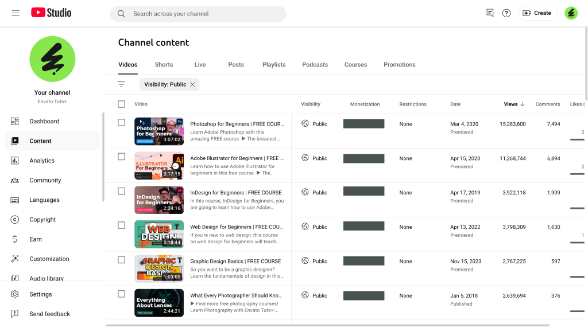
Task: Click the Photoshop for Beginners thumbnail
Action: coord(159,131)
